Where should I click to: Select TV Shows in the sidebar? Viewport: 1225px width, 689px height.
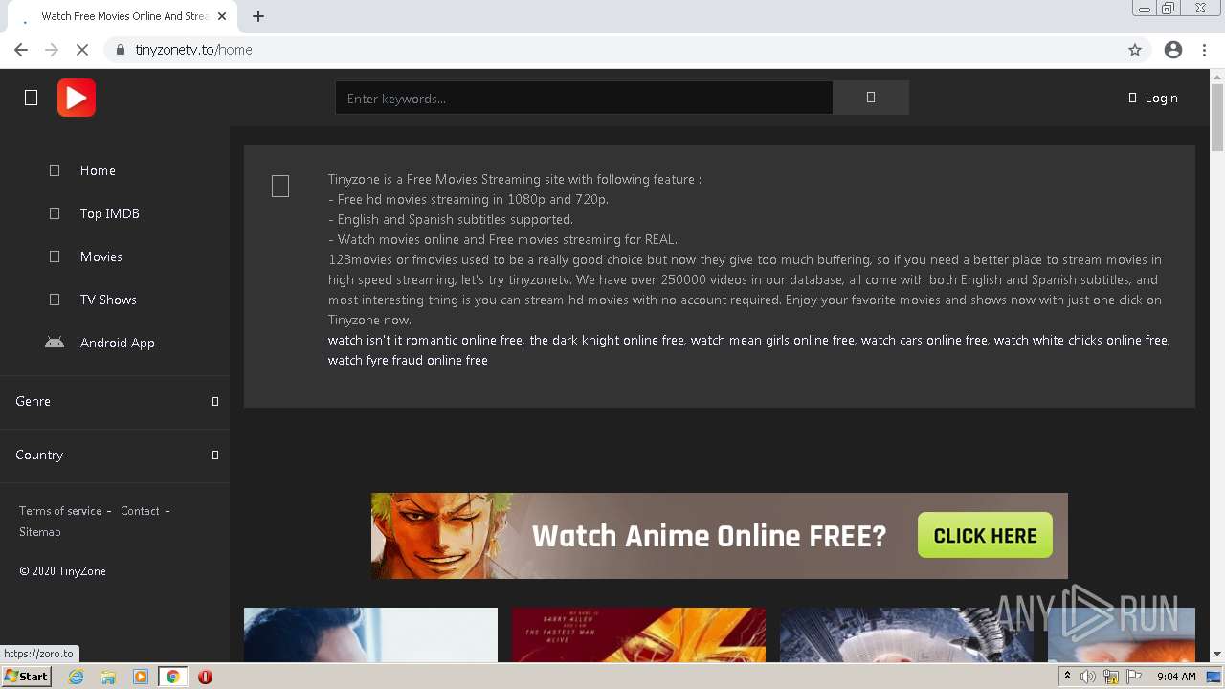108,300
